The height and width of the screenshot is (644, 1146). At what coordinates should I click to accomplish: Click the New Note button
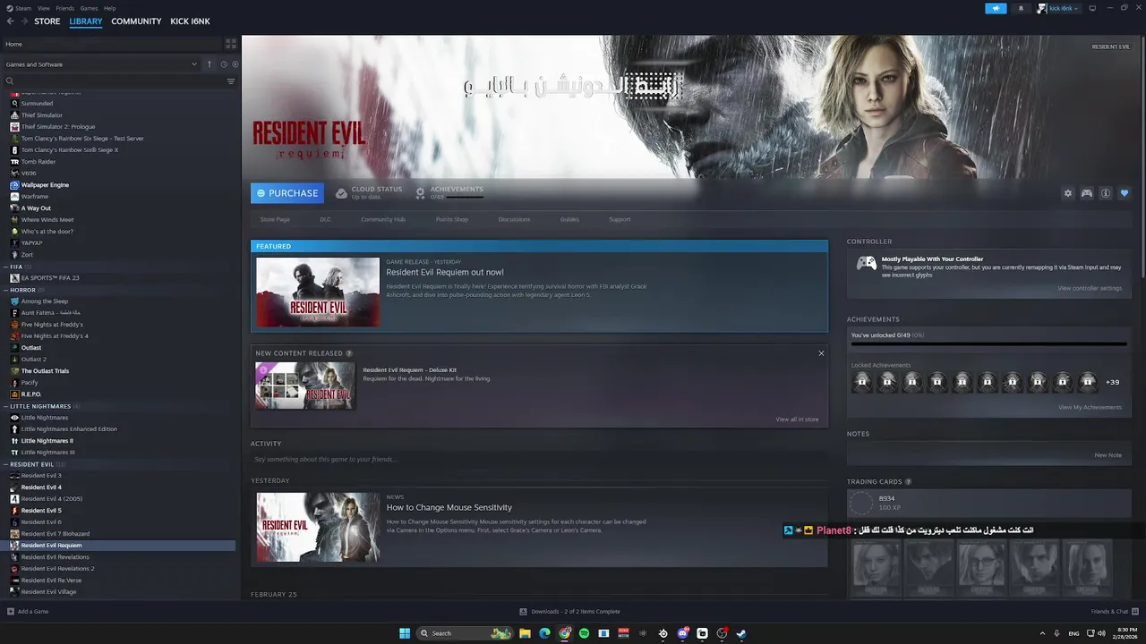tap(1108, 455)
